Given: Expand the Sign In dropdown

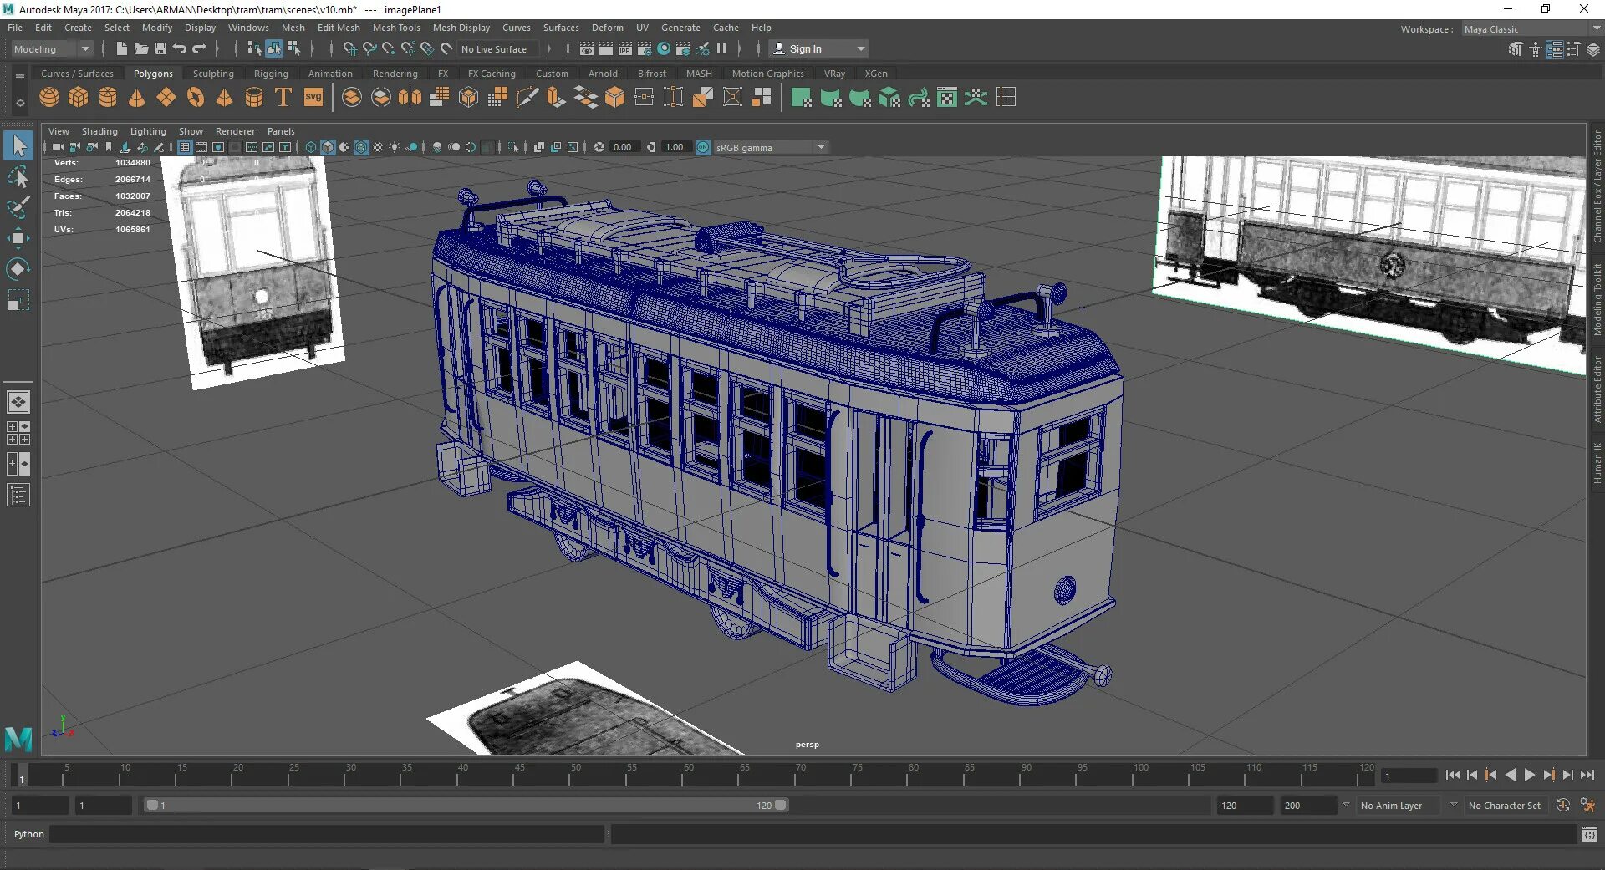Looking at the screenshot, I should tap(861, 49).
